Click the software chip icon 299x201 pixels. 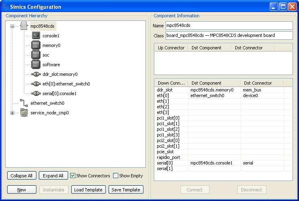36,65
